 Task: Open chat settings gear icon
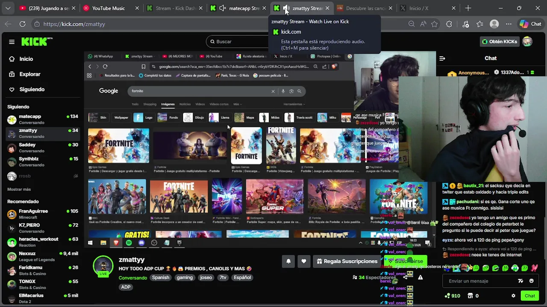(x=513, y=296)
